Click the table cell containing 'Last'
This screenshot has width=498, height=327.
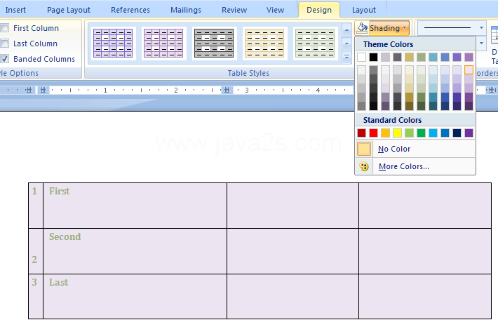pyautogui.click(x=135, y=296)
